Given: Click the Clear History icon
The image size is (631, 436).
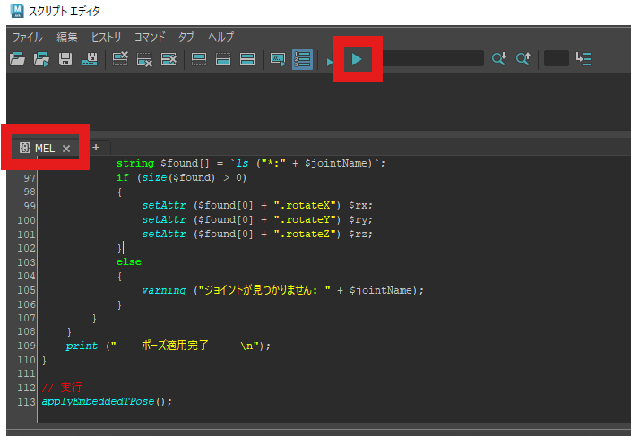Looking at the screenshot, I should [x=120, y=59].
